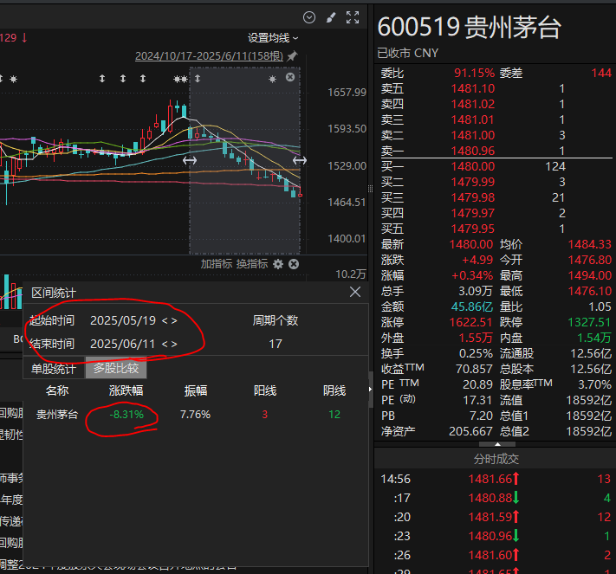
Task: Click the 起始时间 date 2025/05/19
Action: pos(123,320)
